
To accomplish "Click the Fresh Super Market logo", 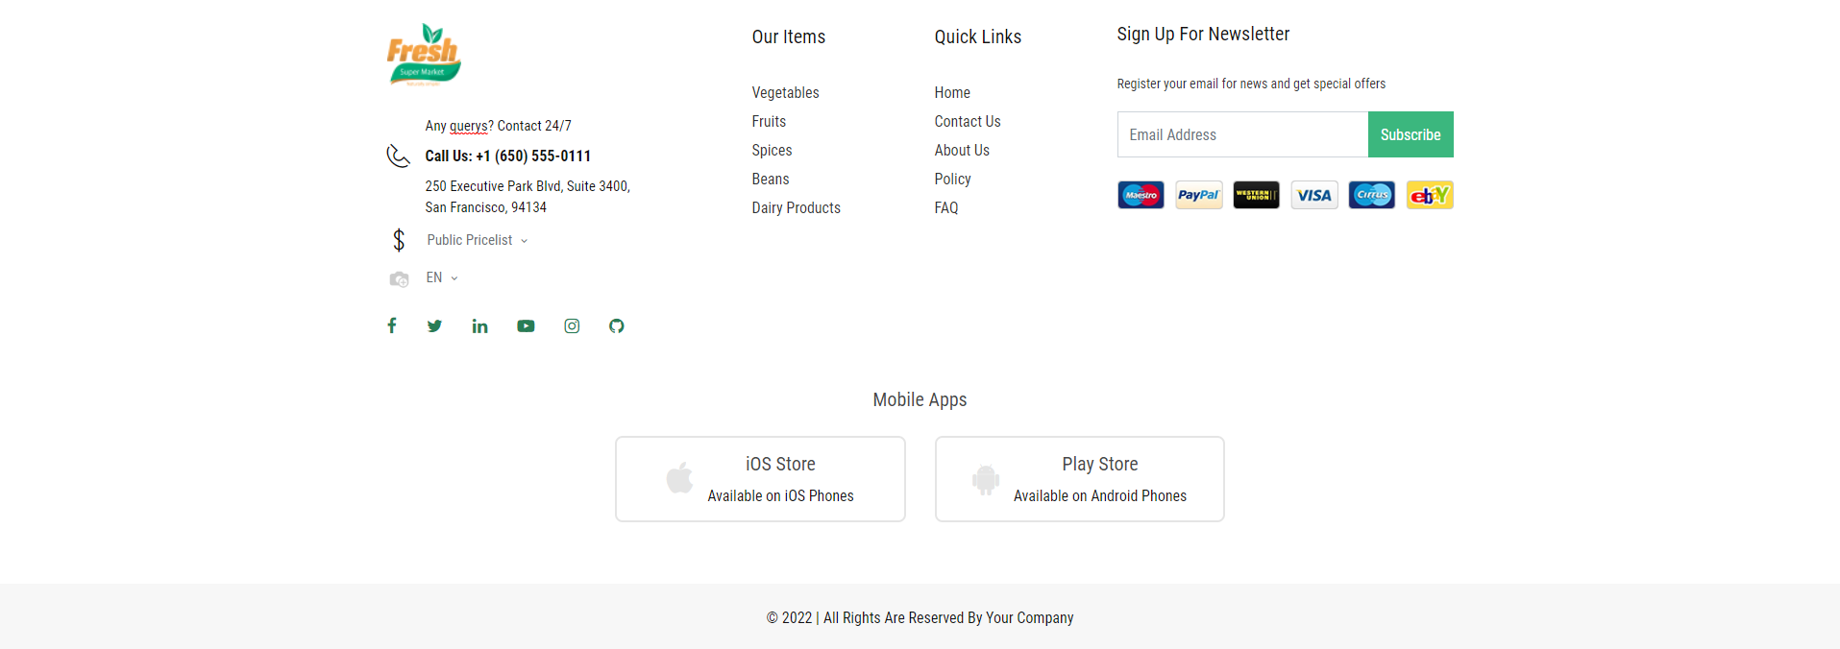I will tap(424, 55).
